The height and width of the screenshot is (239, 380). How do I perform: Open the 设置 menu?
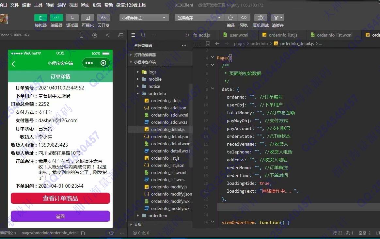(x=97, y=5)
